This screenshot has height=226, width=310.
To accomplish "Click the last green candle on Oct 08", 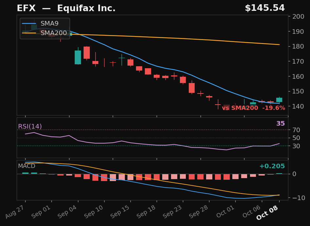I will (x=279, y=100).
